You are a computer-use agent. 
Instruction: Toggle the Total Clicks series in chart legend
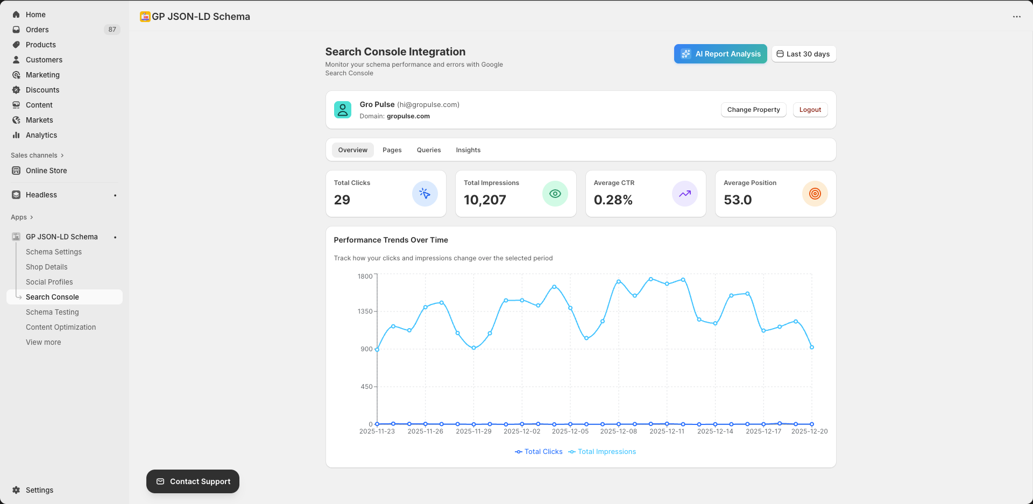538,451
